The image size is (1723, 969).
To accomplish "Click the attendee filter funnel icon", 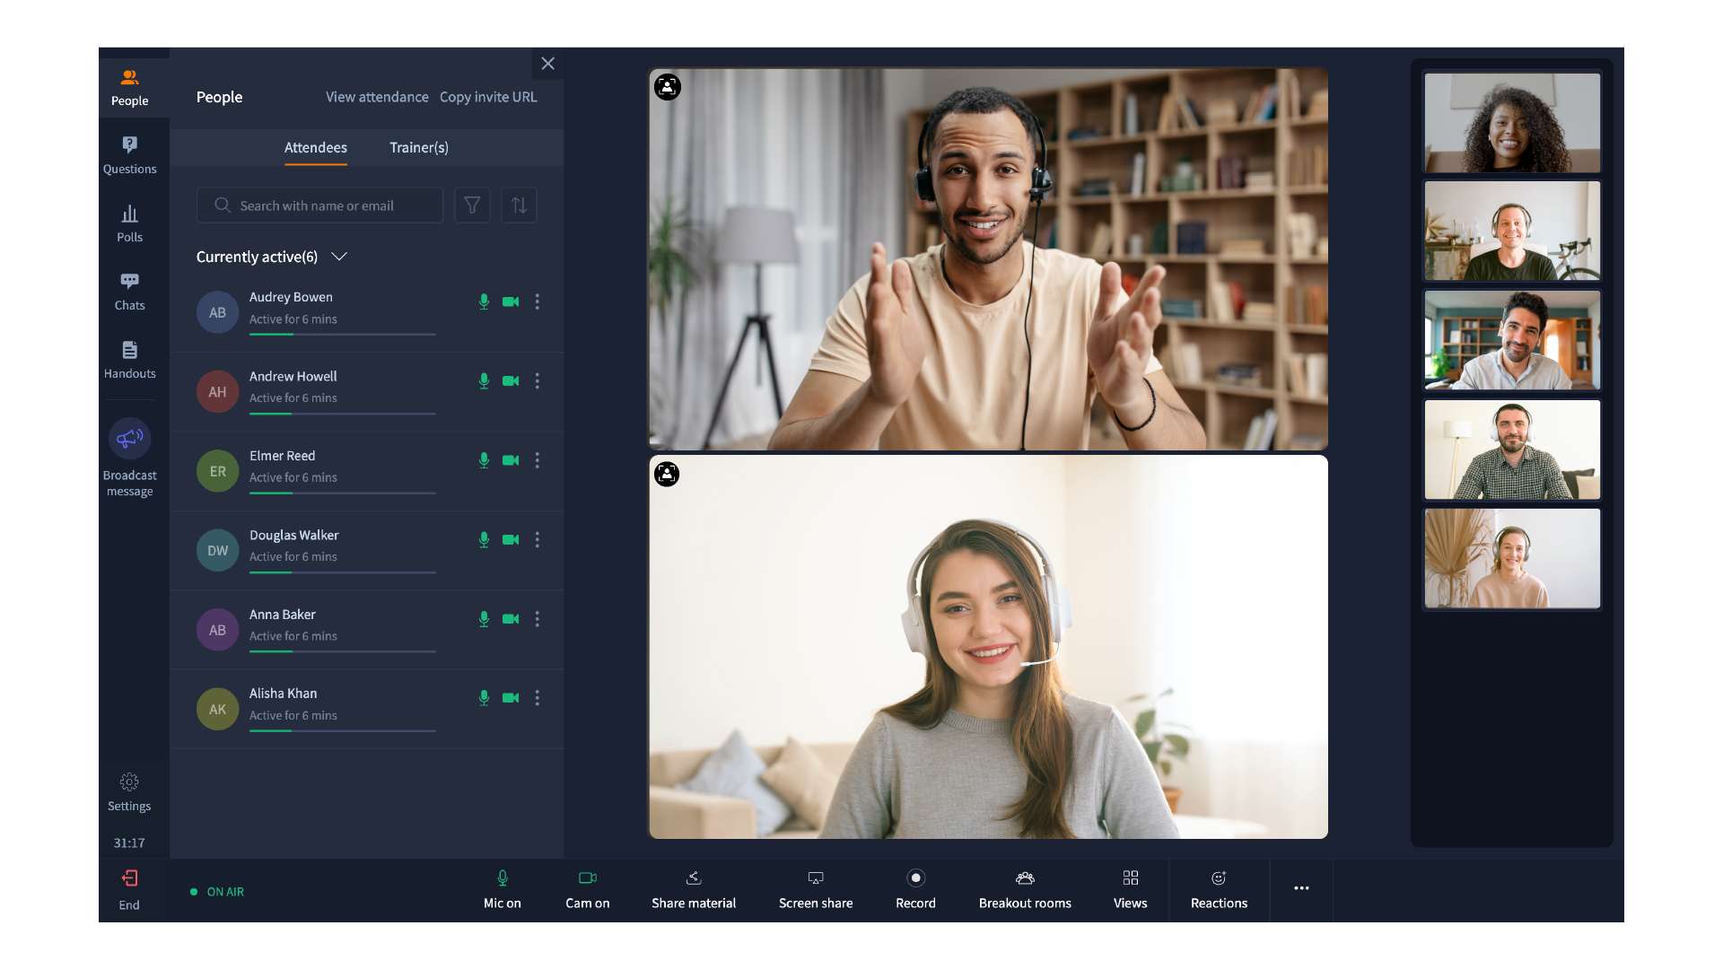I will pos(472,205).
